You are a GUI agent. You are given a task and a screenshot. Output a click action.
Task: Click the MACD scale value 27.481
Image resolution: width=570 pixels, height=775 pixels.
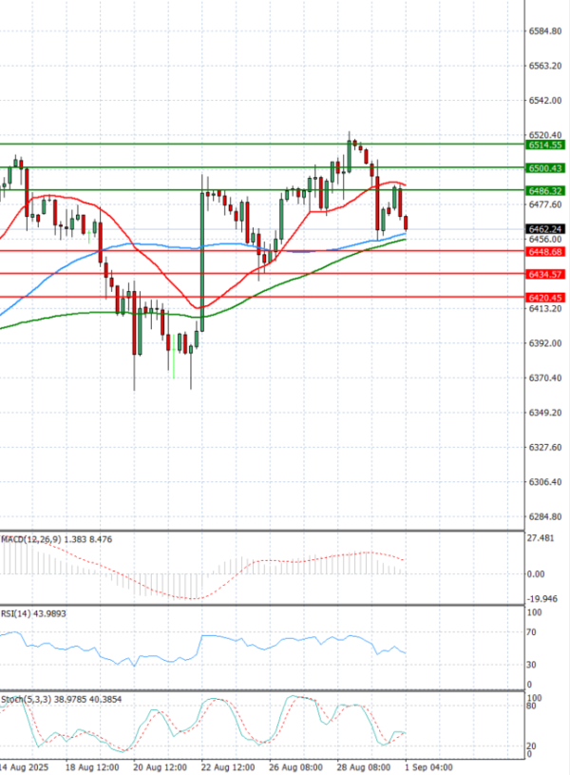click(541, 538)
